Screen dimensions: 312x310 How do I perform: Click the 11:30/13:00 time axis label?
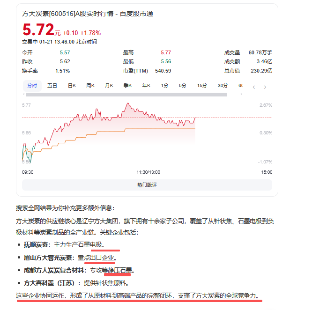pos(148,172)
